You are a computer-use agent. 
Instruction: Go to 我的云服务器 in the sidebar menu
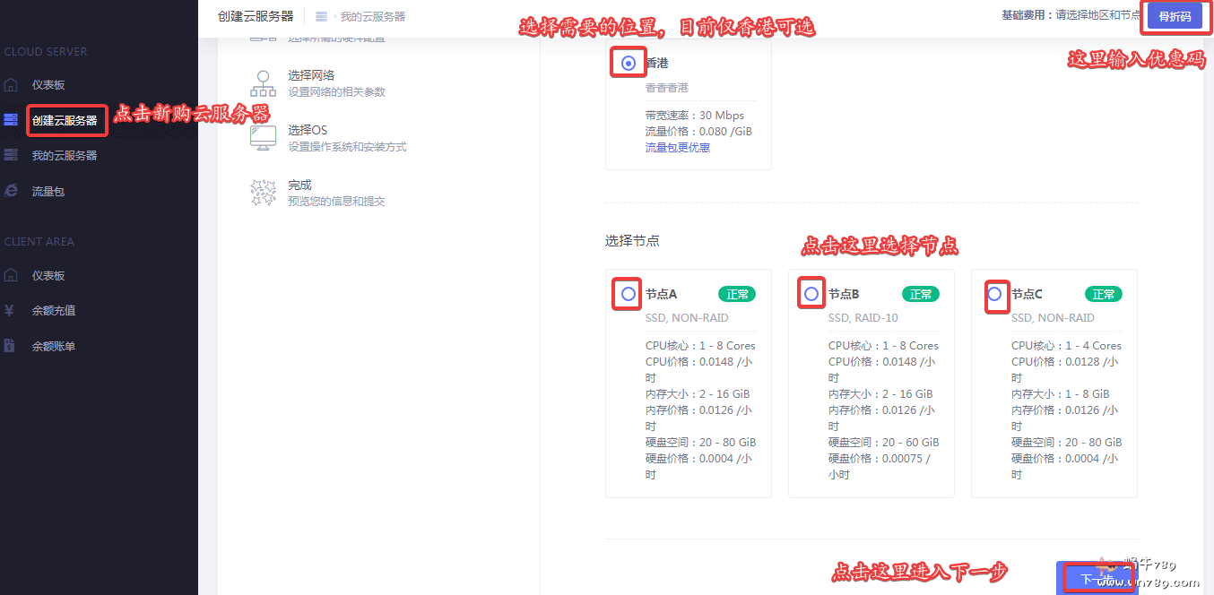coord(65,156)
